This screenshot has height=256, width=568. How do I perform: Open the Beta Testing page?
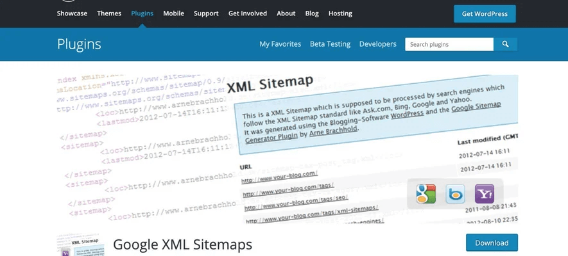pos(330,44)
